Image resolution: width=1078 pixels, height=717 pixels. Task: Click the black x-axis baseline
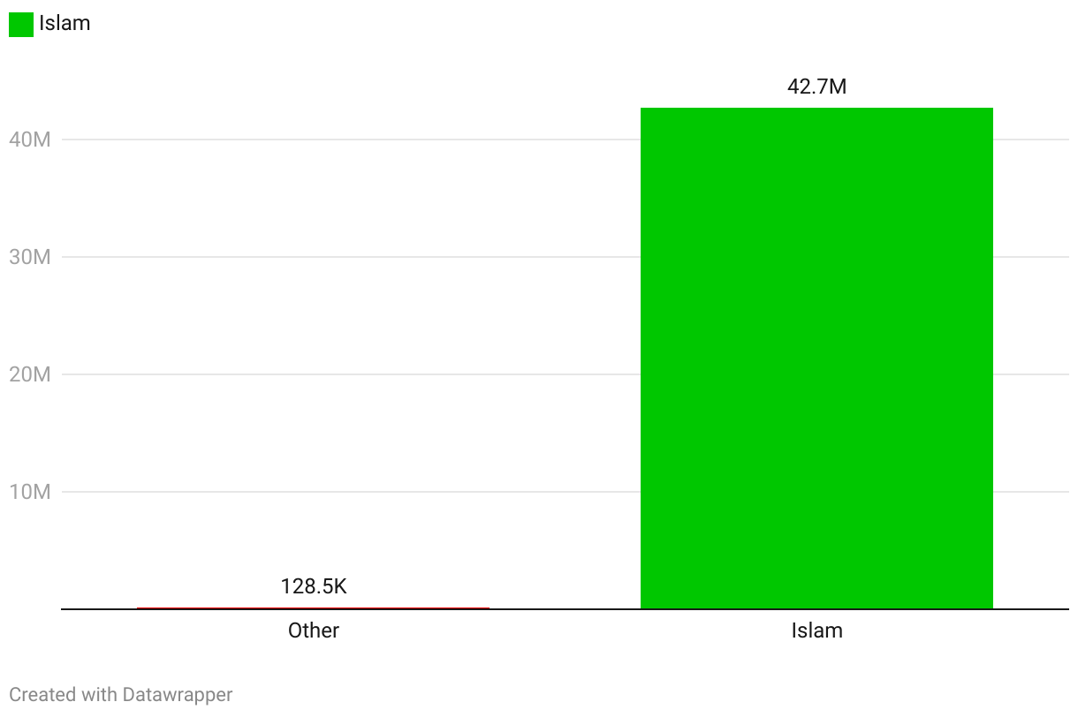[x=566, y=609]
